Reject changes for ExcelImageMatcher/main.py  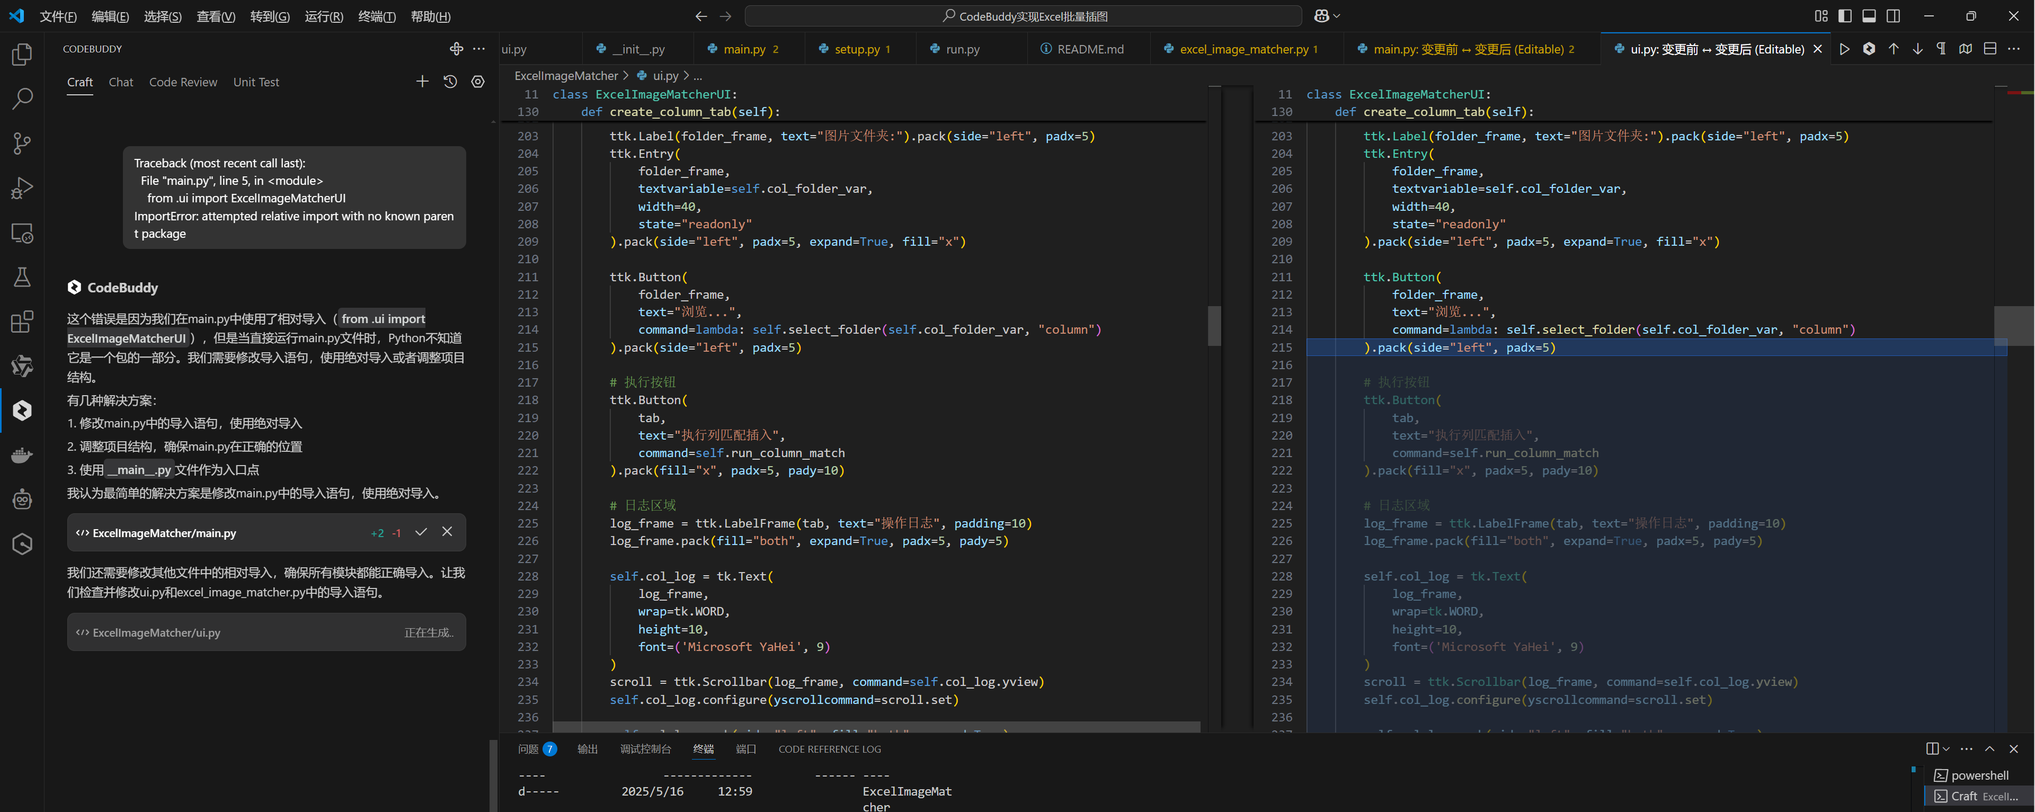pyautogui.click(x=447, y=532)
